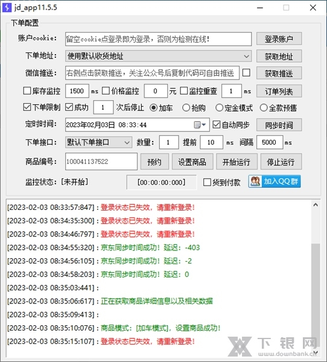Viewport: 327px width, 362px height.
Task: Click the 商品编号 product ID field
Action: 101,161
